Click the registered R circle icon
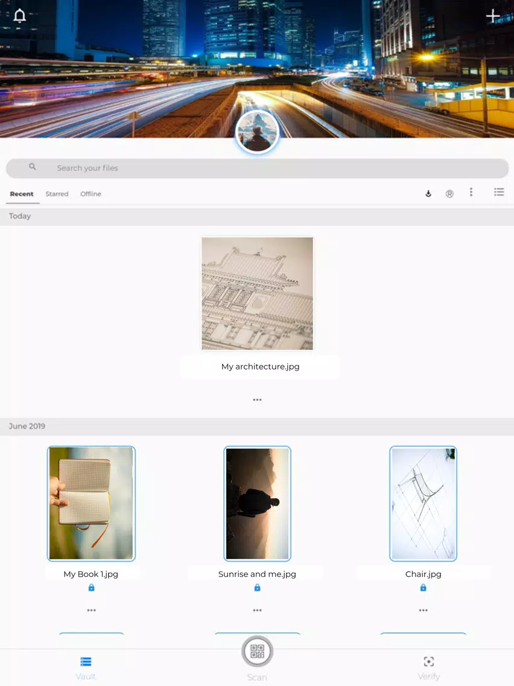Viewport: 514px width, 686px height. (449, 194)
